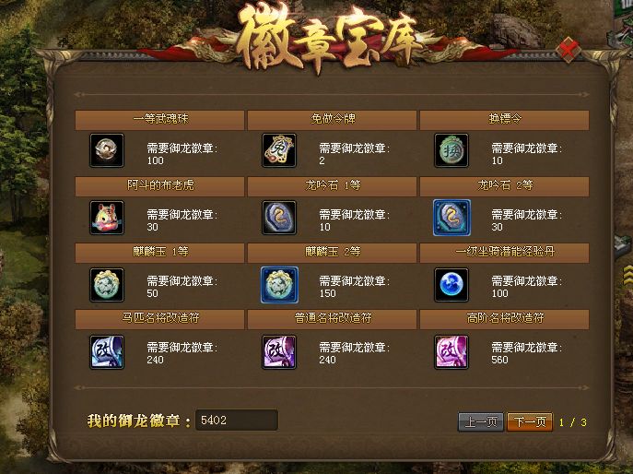The image size is (633, 474).
Task: Select the blue-framed 麒麟玉 2等 icon
Action: [x=279, y=284]
